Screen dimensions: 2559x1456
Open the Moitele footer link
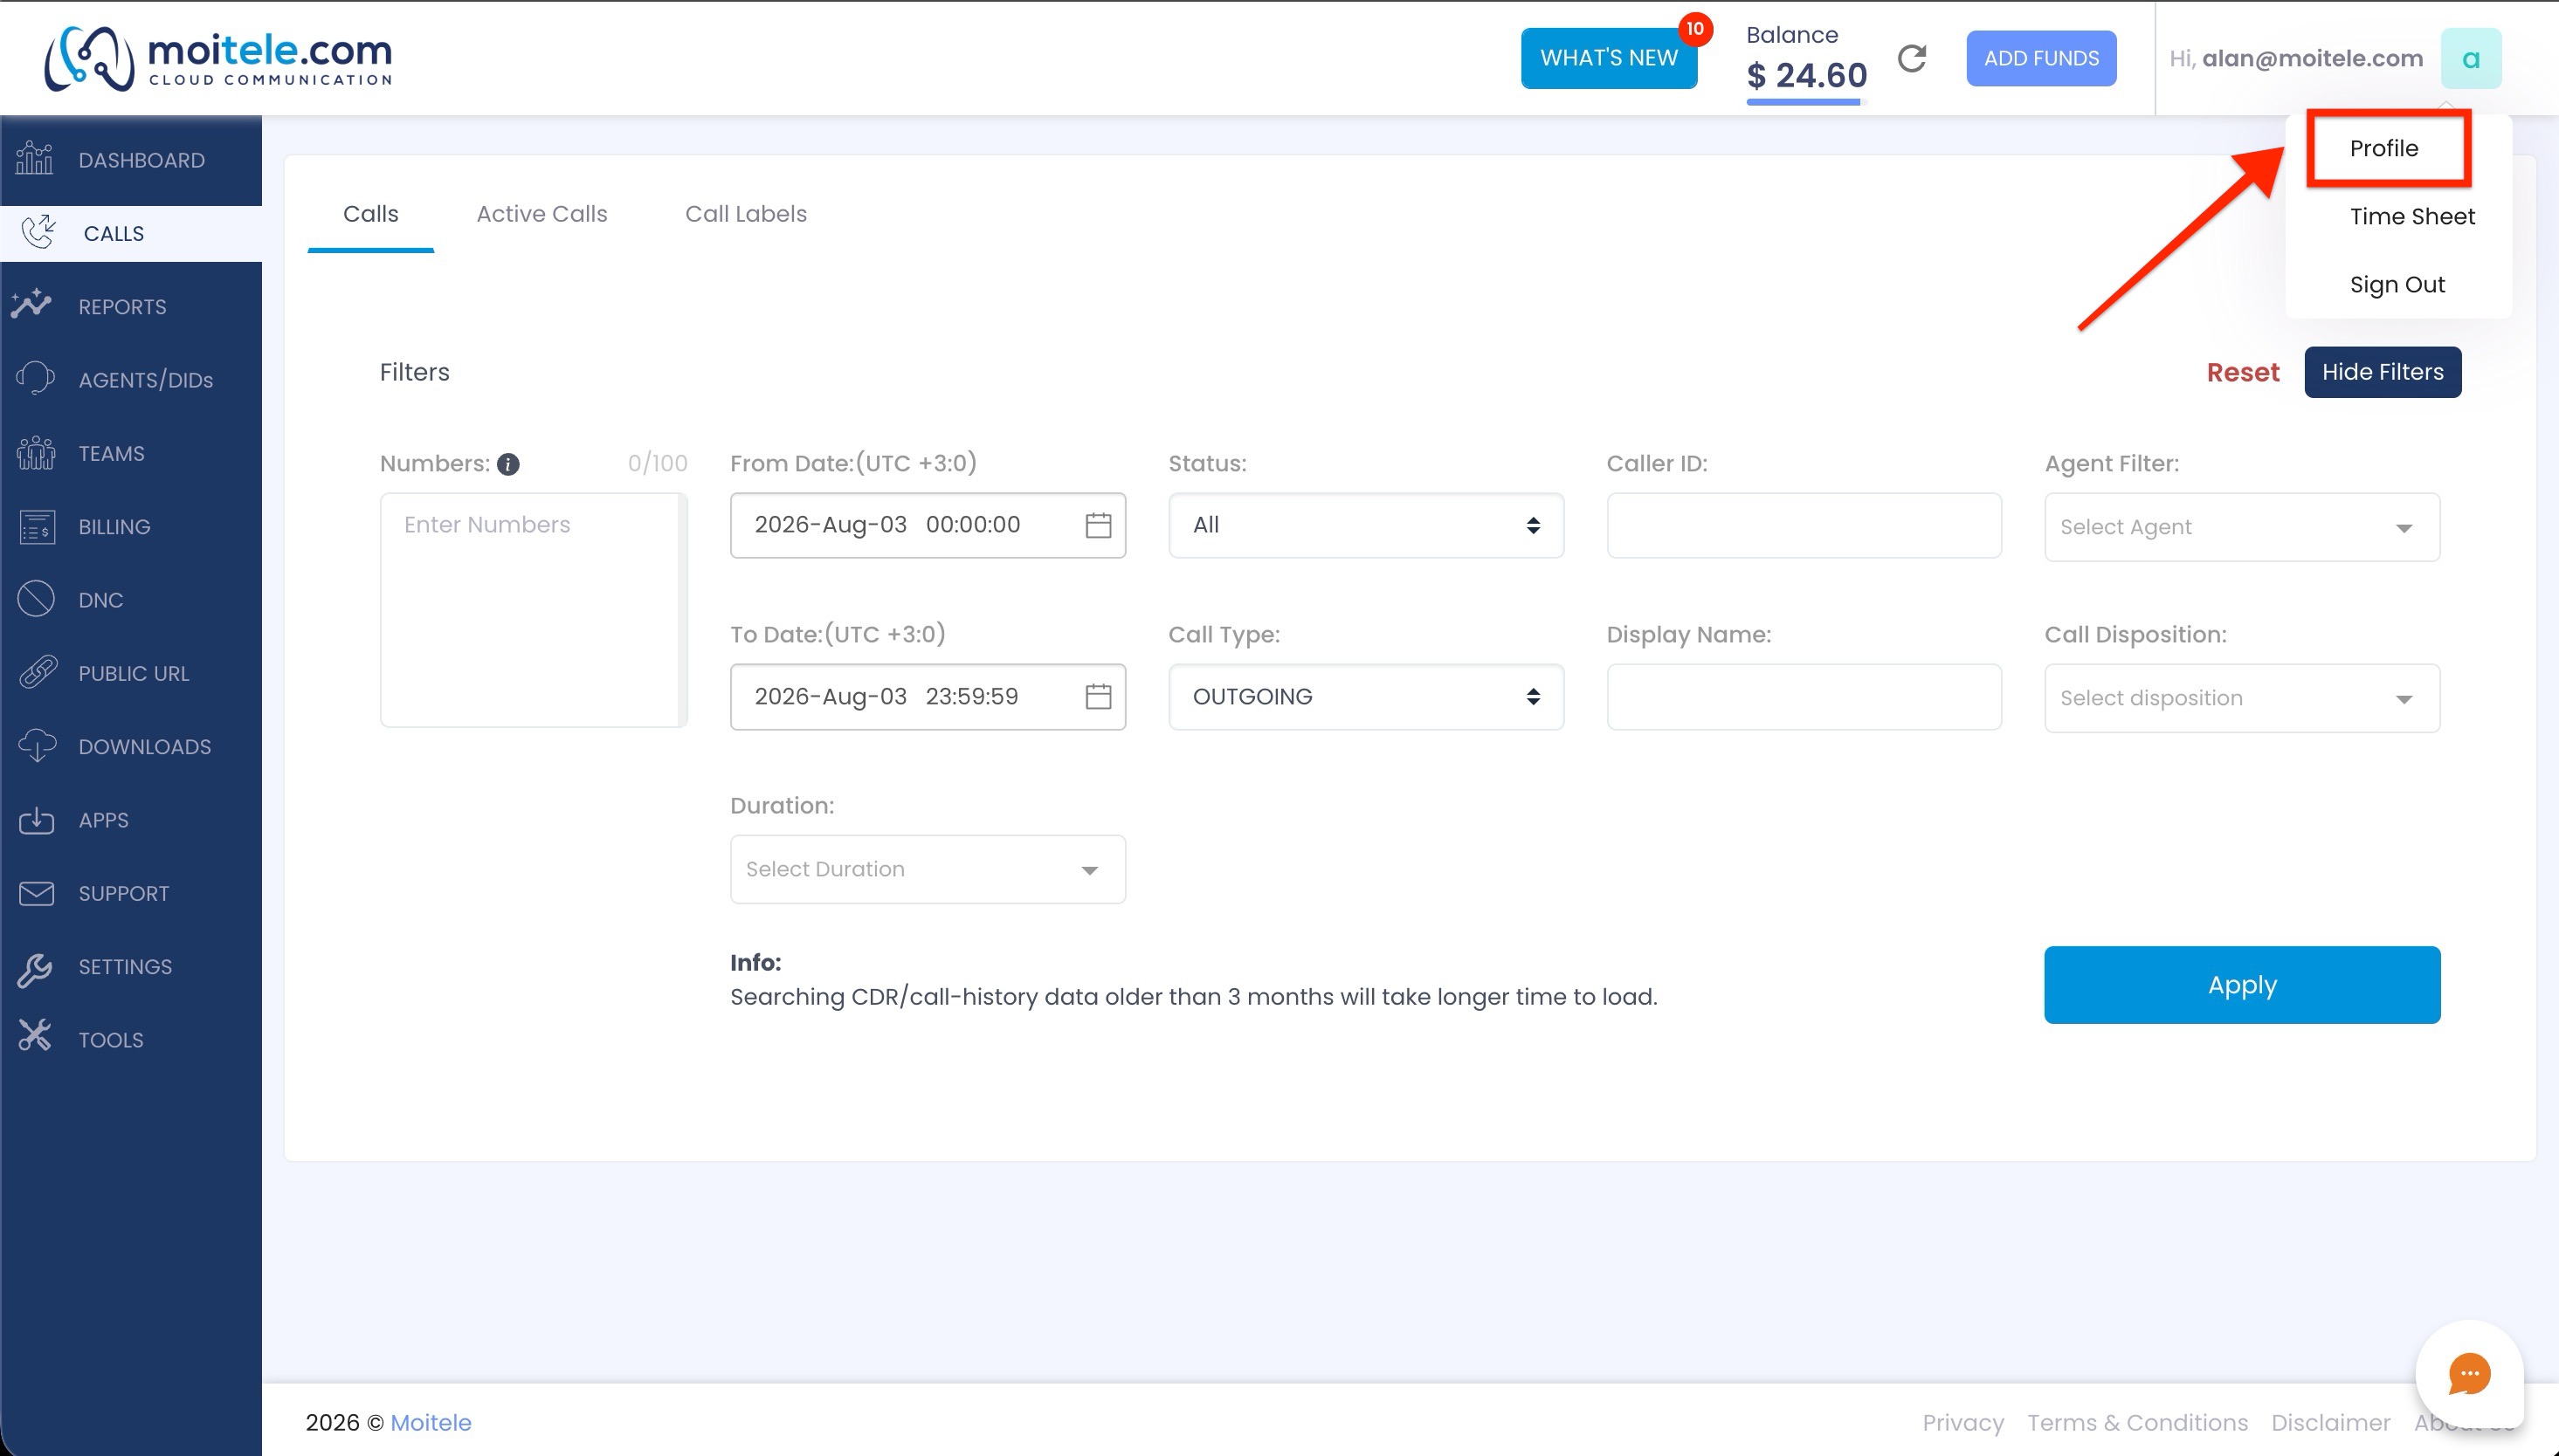point(431,1422)
